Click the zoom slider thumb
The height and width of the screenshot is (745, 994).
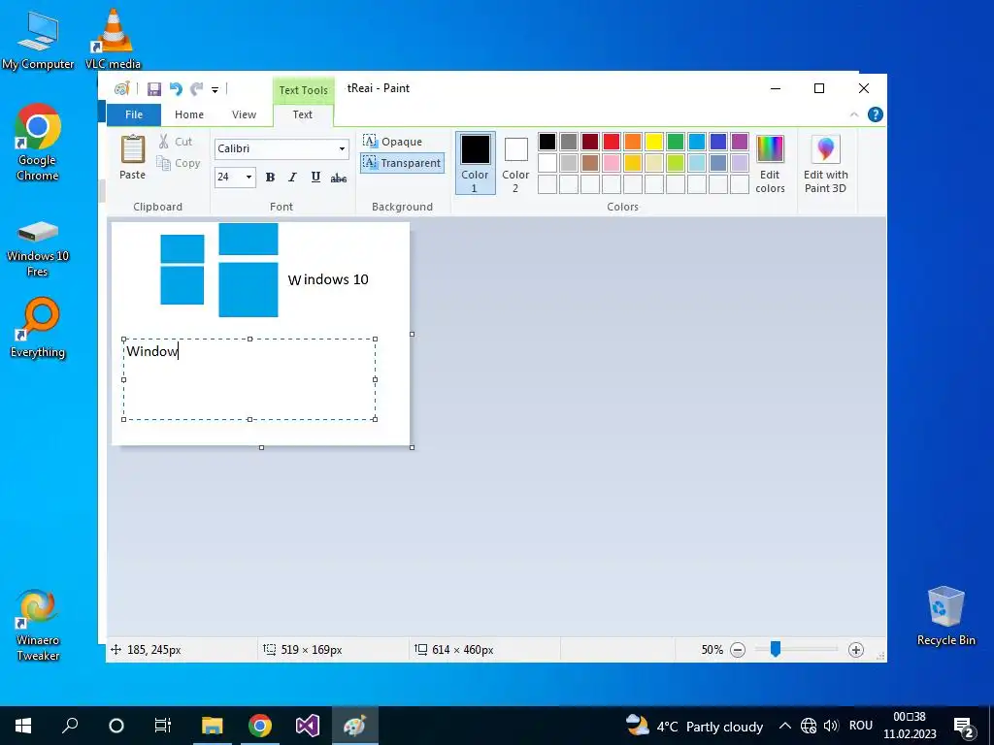click(x=775, y=649)
